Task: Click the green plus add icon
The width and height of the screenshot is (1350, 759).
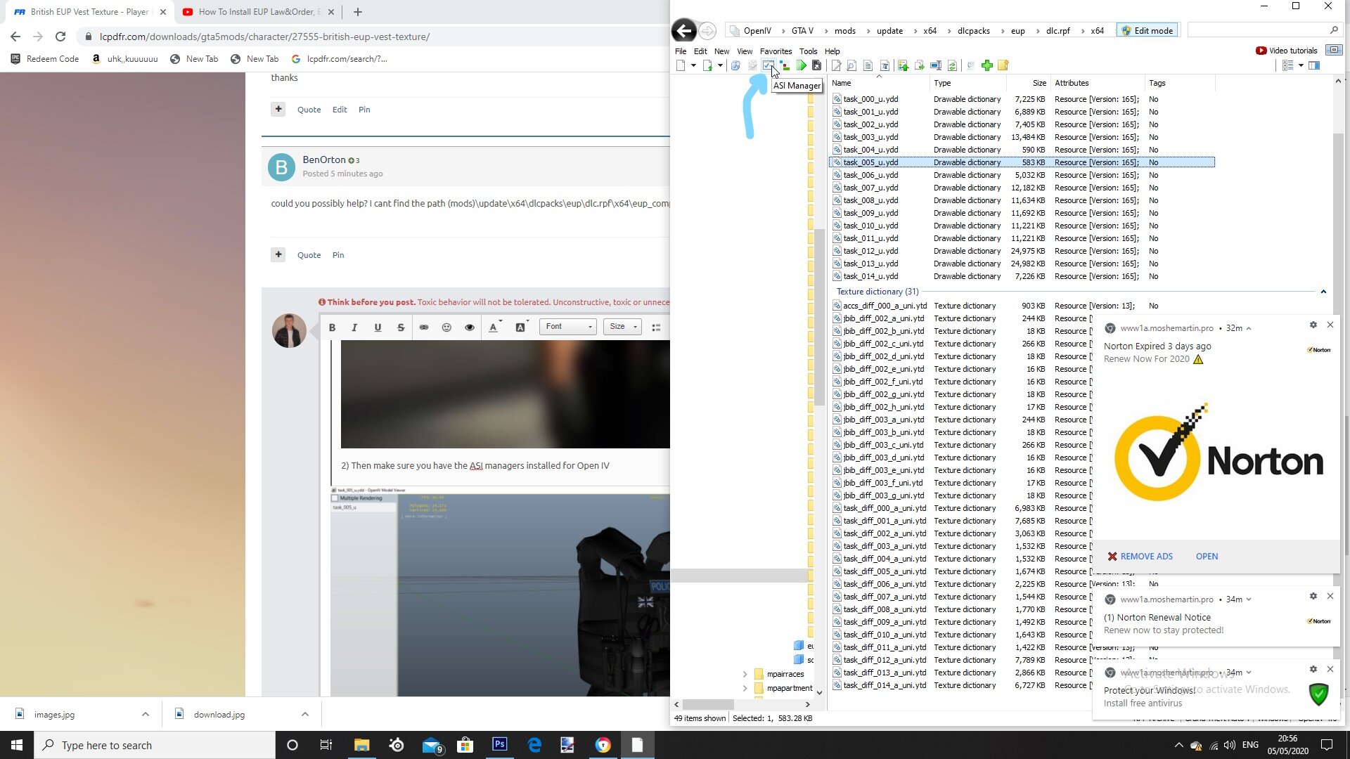Action: pyautogui.click(x=987, y=65)
